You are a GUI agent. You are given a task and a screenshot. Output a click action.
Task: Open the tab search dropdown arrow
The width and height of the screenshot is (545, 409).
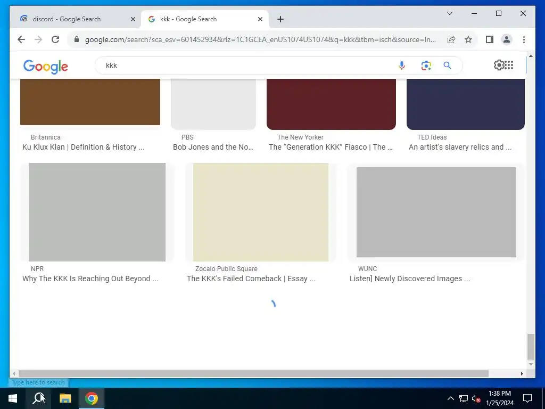click(x=449, y=13)
